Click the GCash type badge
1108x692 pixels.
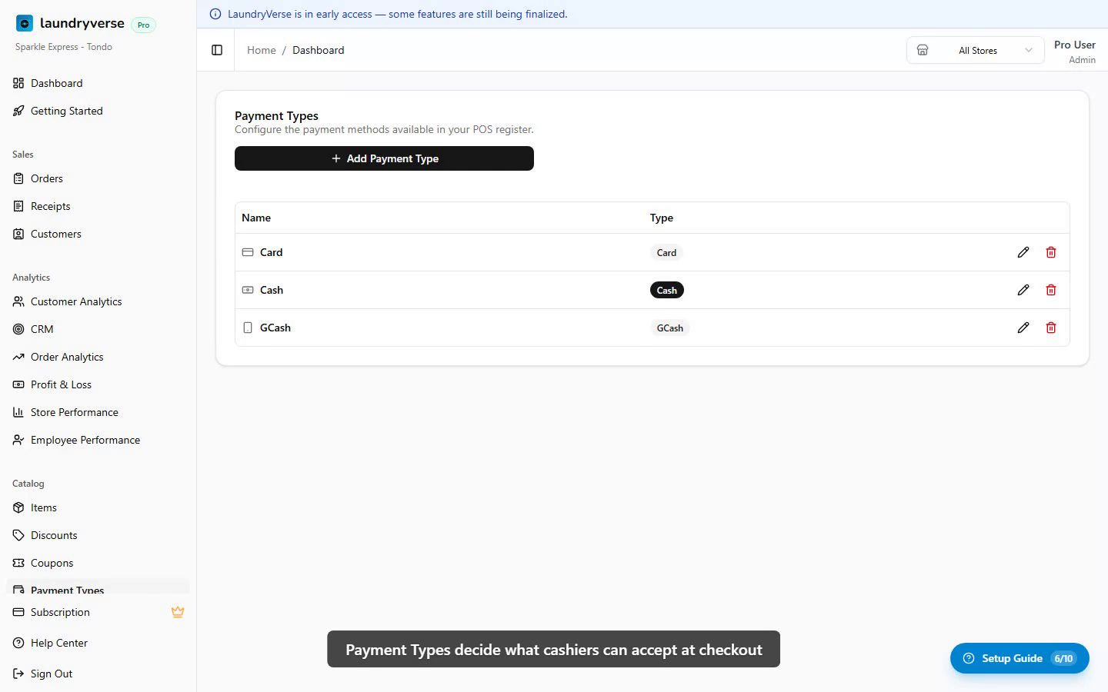pyautogui.click(x=670, y=328)
